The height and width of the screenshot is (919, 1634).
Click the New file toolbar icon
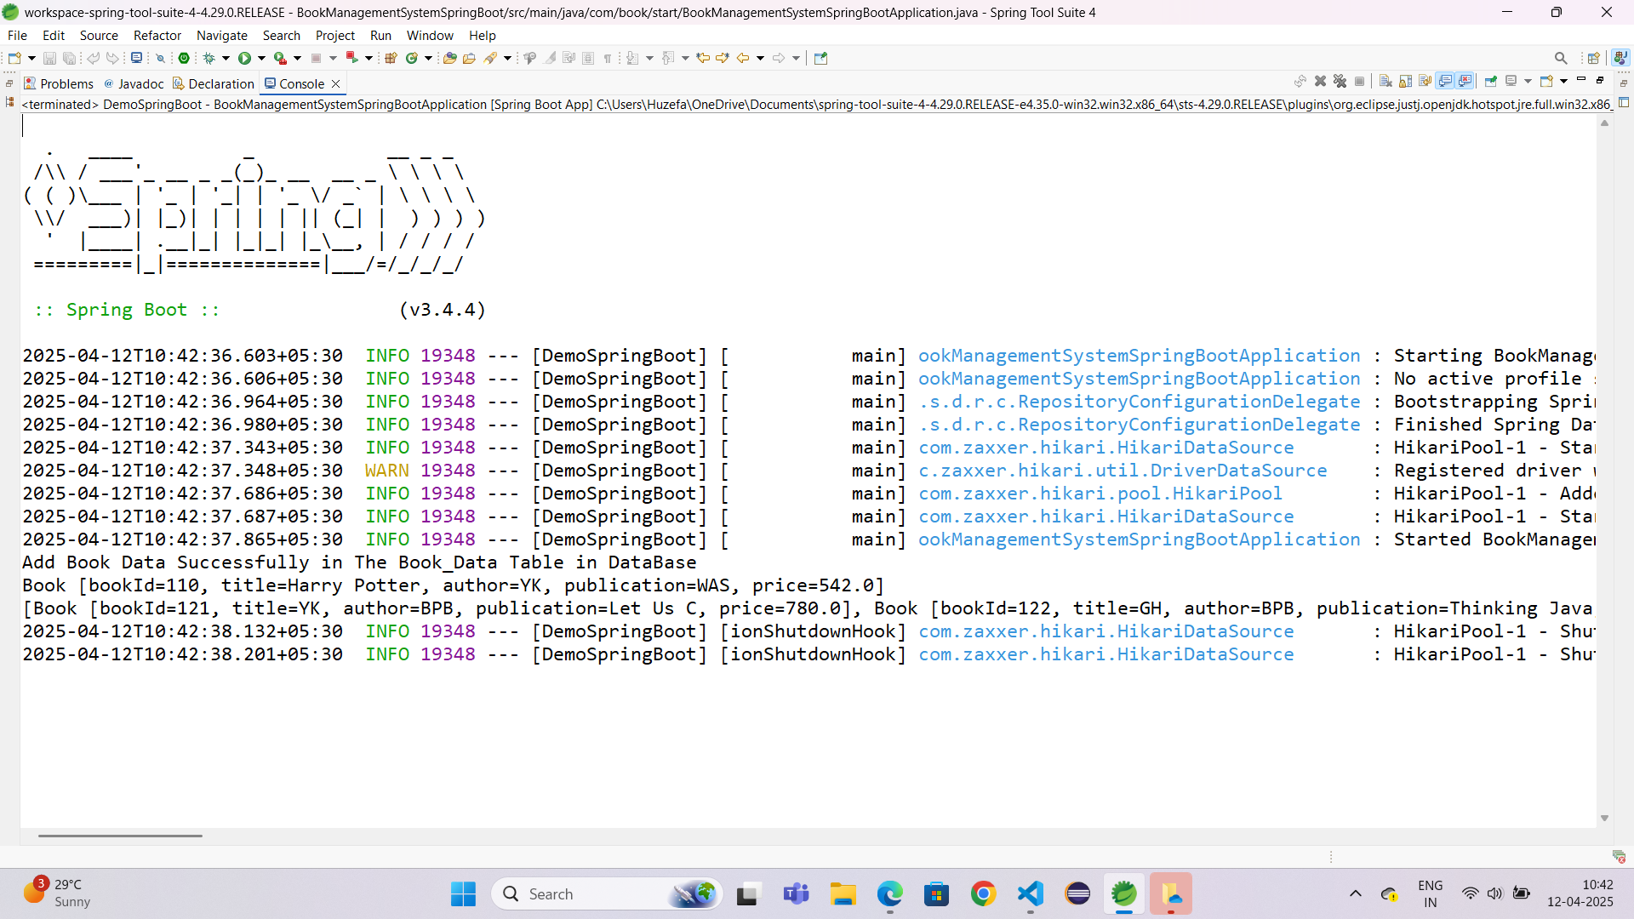click(14, 58)
